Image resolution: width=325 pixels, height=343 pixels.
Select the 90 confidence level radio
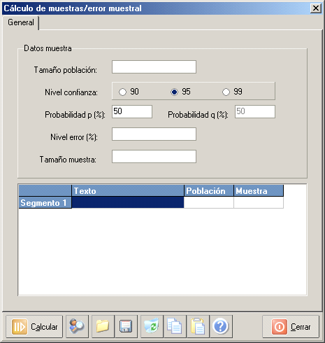pyautogui.click(x=123, y=92)
